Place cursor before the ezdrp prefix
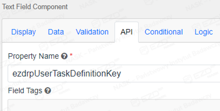 [x=12, y=74]
